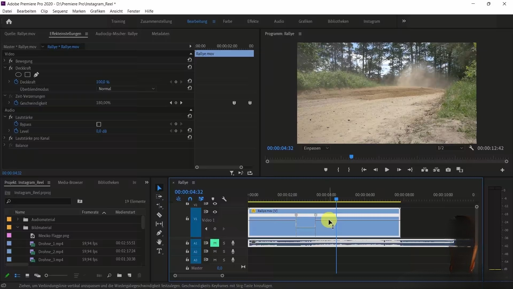Open the Sequenz menu
This screenshot has width=513, height=289.
tap(60, 11)
